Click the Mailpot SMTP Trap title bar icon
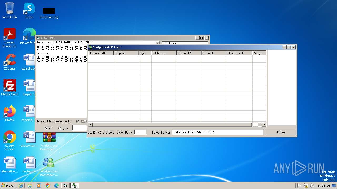The width and height of the screenshot is (337, 189). click(x=90, y=47)
